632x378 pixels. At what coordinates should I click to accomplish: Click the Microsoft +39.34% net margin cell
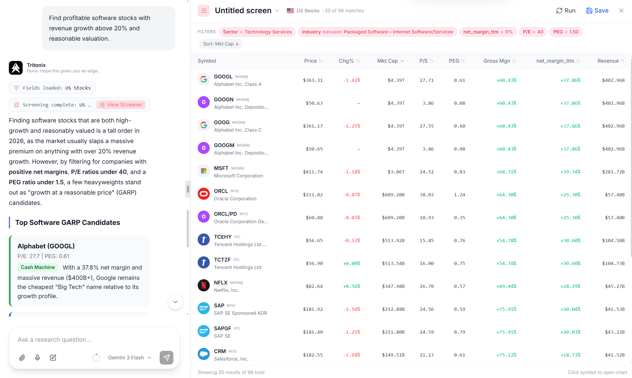(x=570, y=172)
